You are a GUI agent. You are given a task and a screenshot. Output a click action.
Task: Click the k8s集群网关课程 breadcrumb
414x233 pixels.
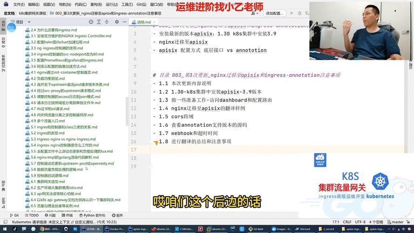[x=32, y=13]
